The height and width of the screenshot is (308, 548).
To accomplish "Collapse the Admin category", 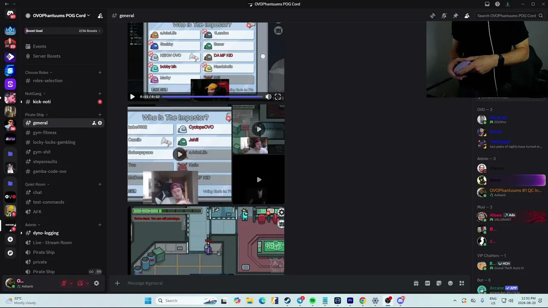I will 33,225.
